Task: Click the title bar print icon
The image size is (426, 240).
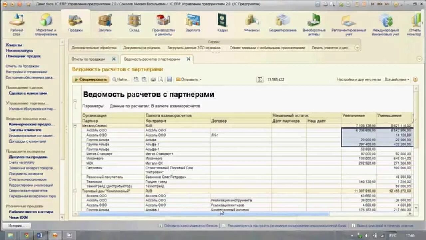Action: coord(325,4)
